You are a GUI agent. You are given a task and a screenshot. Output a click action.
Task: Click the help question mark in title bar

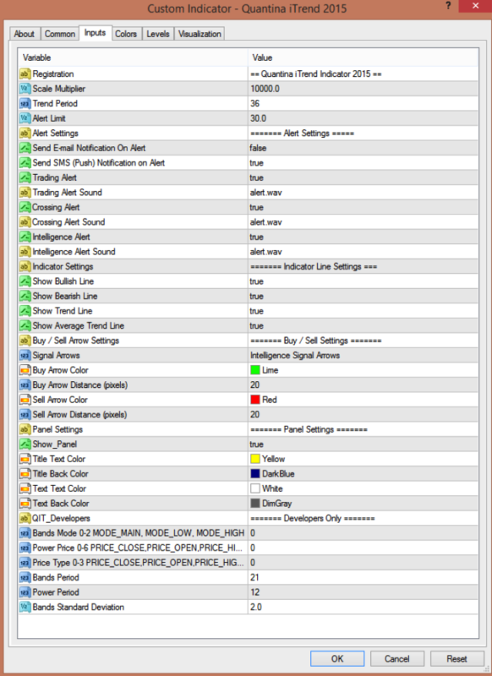click(448, 6)
